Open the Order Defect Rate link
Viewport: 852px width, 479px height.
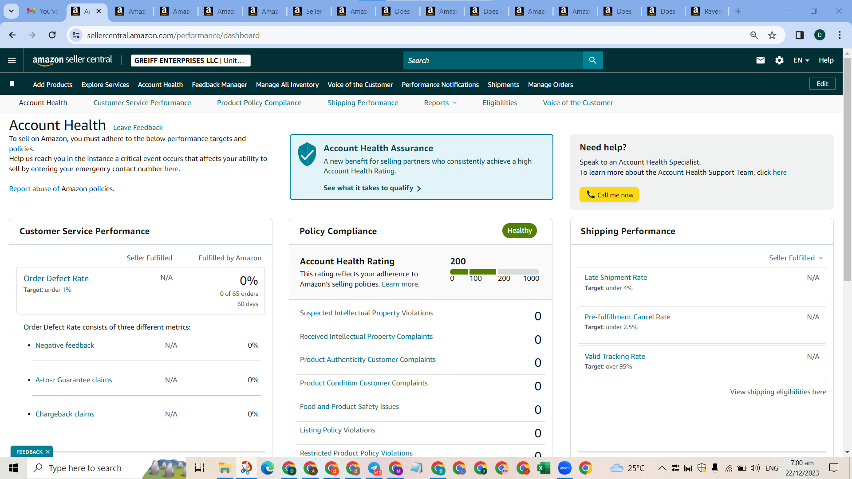click(x=56, y=278)
